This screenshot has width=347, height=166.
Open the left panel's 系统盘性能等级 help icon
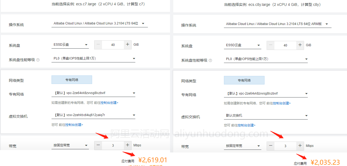38,60
